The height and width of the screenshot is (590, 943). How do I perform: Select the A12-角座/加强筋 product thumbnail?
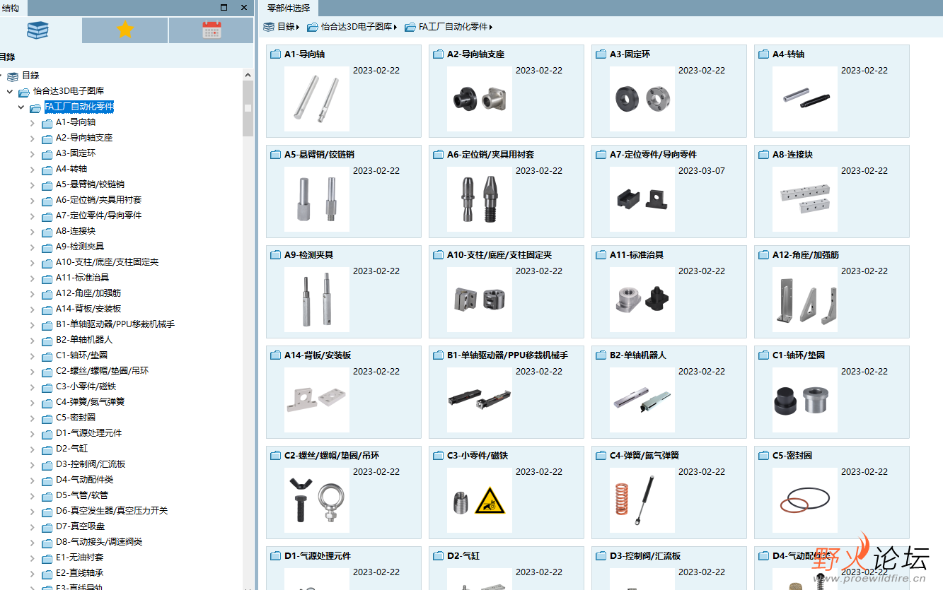coord(805,300)
